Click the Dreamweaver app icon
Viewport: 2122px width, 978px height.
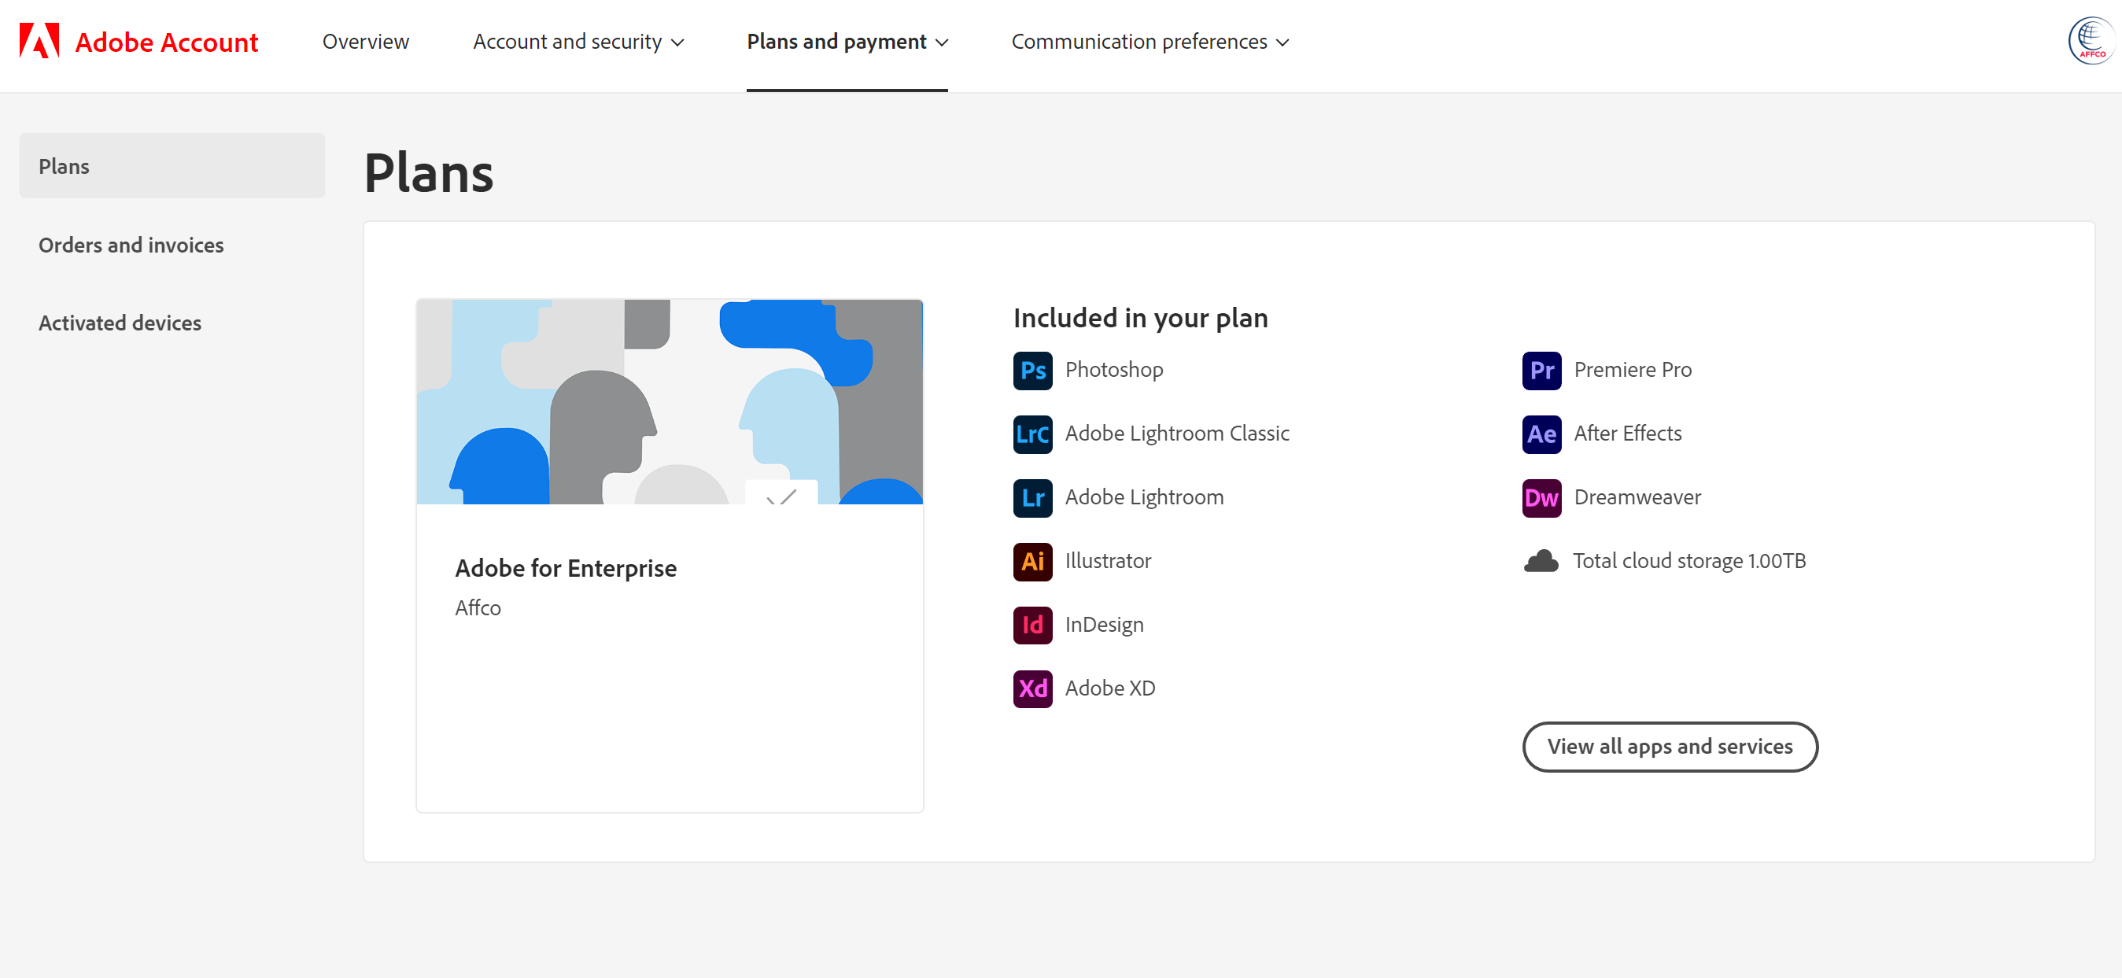(x=1541, y=496)
